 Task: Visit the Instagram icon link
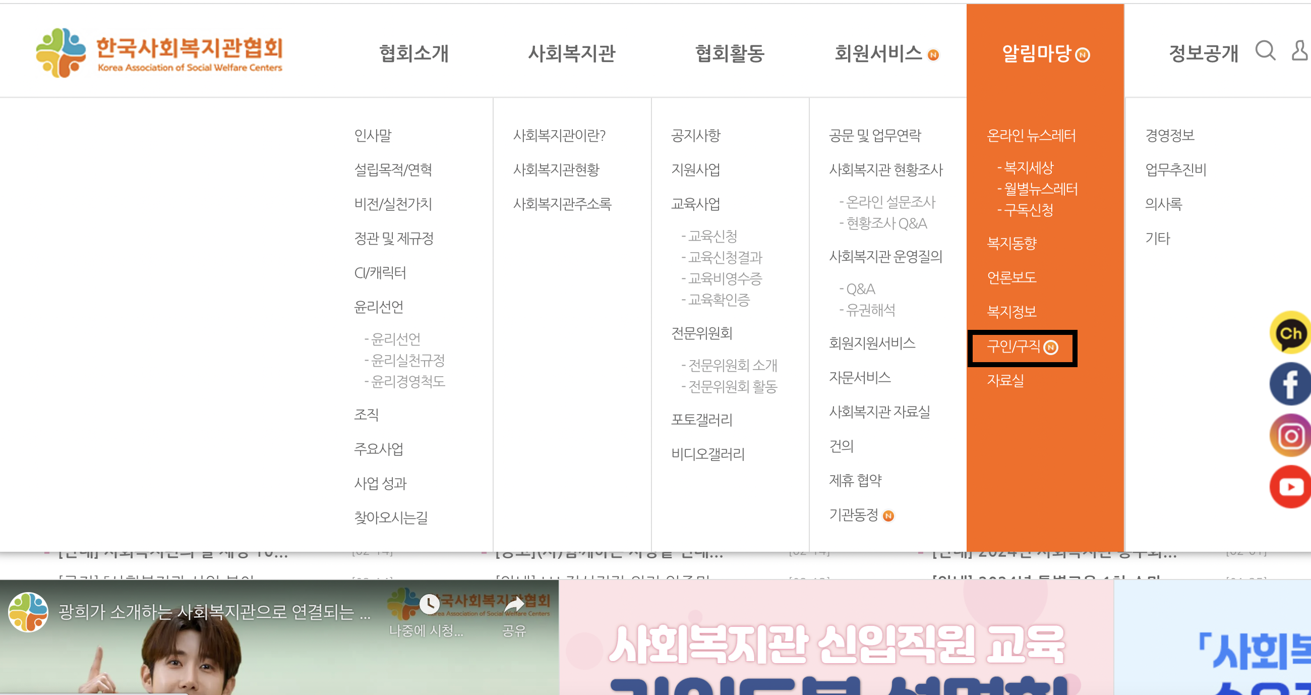pyautogui.click(x=1290, y=436)
